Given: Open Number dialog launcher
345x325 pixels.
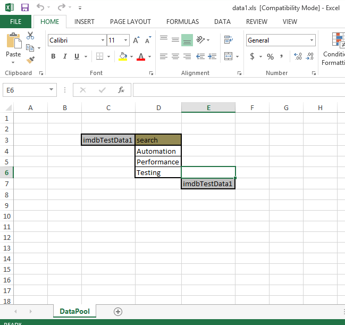Looking at the screenshot, I should point(314,73).
